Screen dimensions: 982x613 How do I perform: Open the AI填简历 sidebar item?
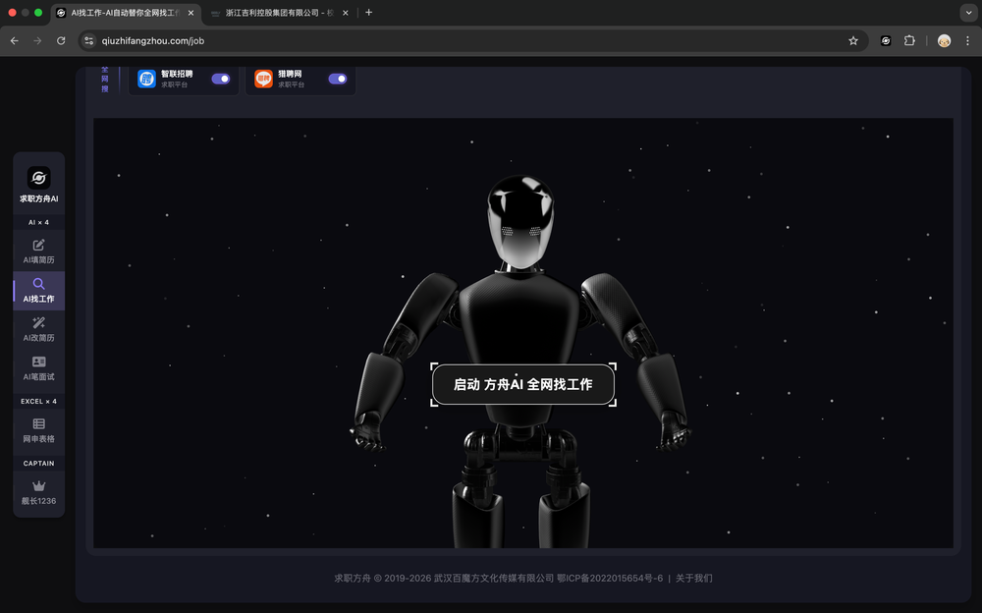coord(38,251)
